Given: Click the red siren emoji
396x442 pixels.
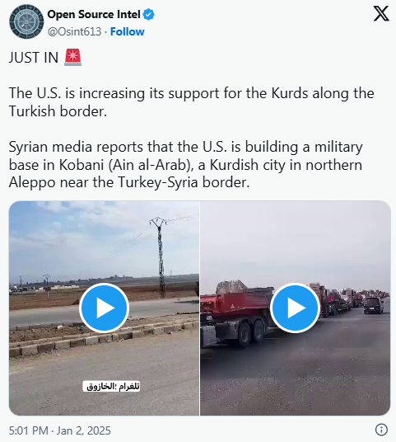Looking at the screenshot, I should [x=73, y=57].
